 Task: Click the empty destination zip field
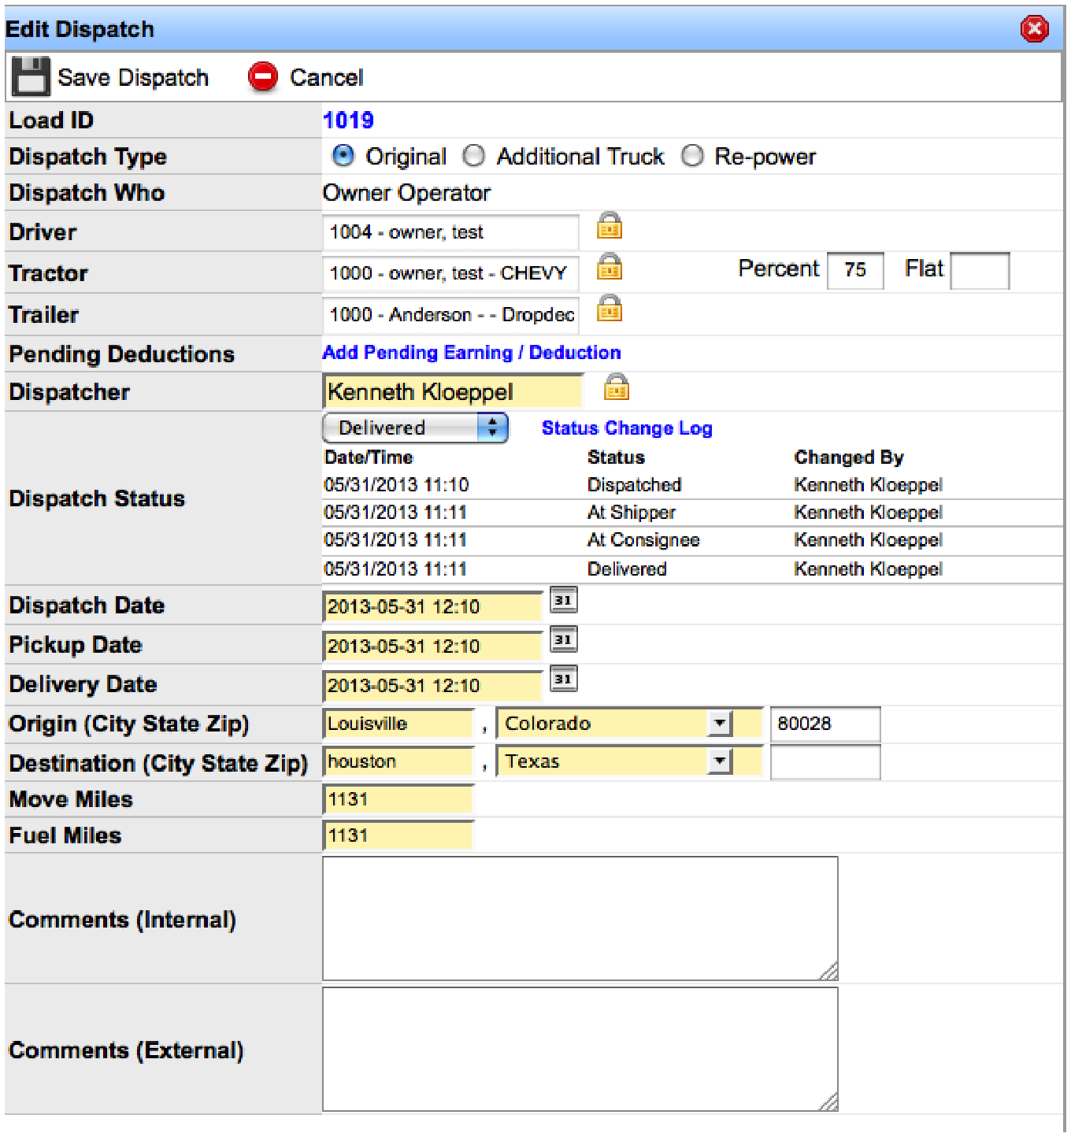click(825, 762)
